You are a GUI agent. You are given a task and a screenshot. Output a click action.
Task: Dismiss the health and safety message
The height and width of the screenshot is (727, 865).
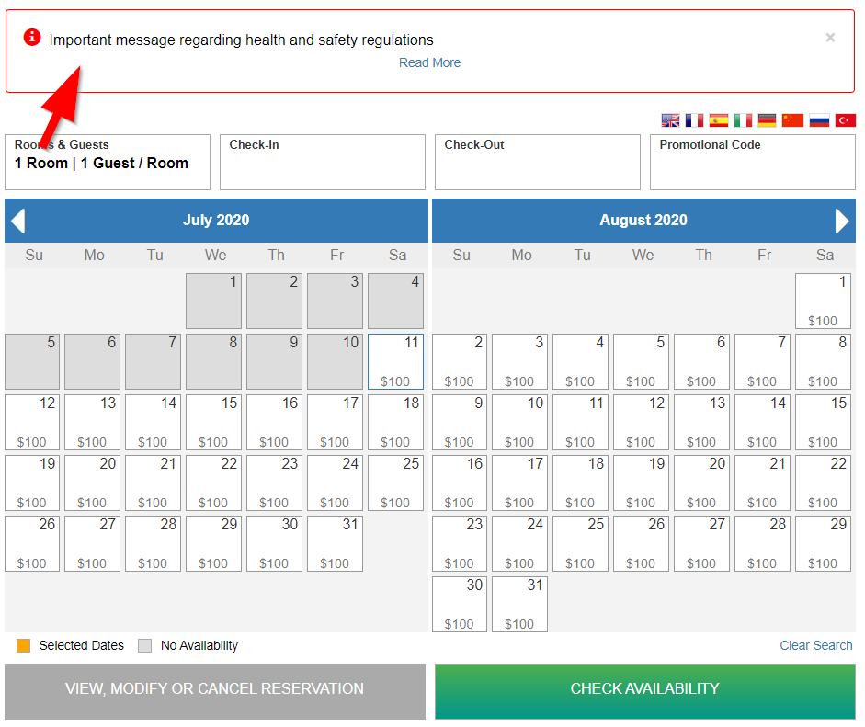(x=830, y=38)
